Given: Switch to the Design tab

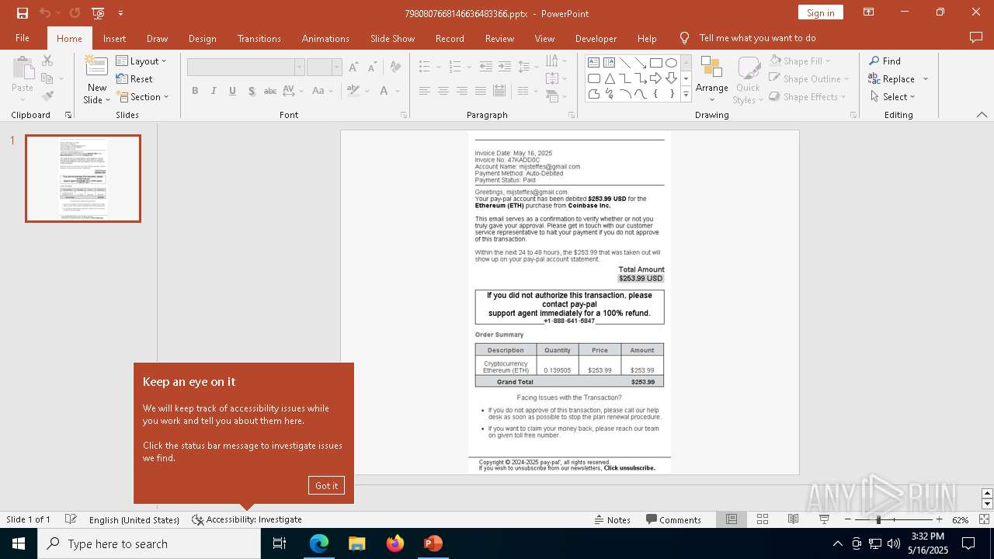Looking at the screenshot, I should [202, 38].
